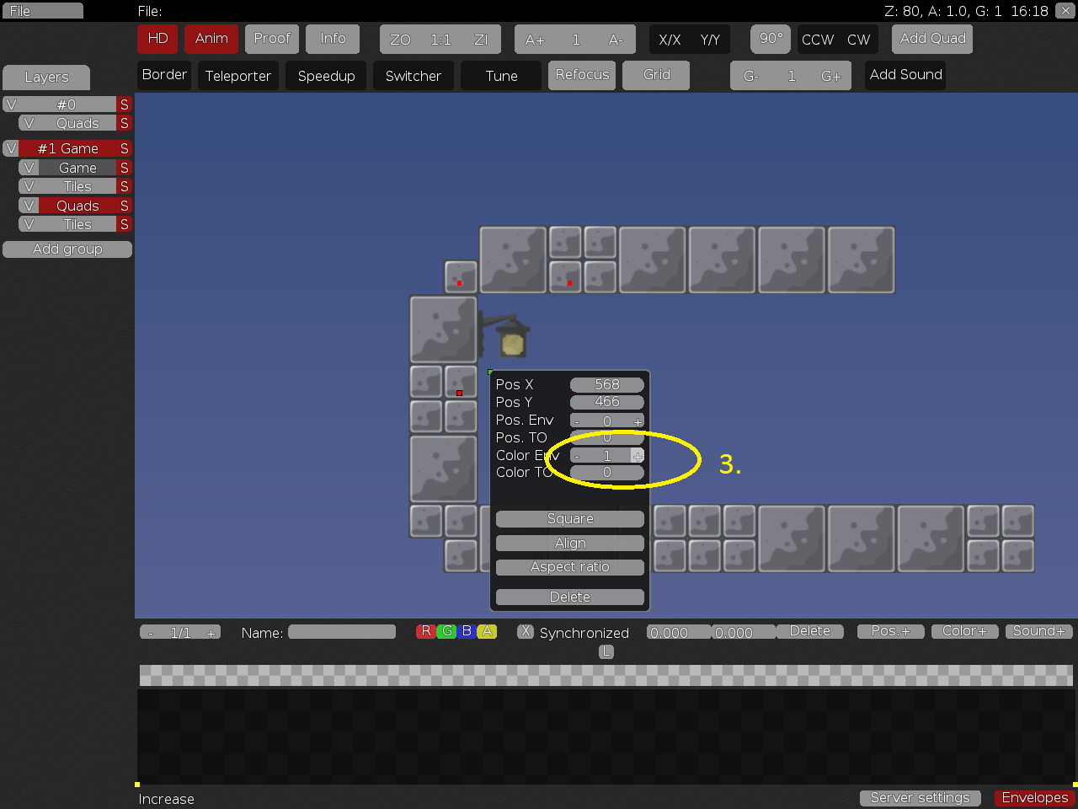Zoom in with the ZI button
Viewport: 1078px width, 809px height.
point(481,40)
